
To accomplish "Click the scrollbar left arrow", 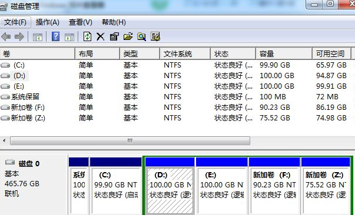I will [4, 141].
